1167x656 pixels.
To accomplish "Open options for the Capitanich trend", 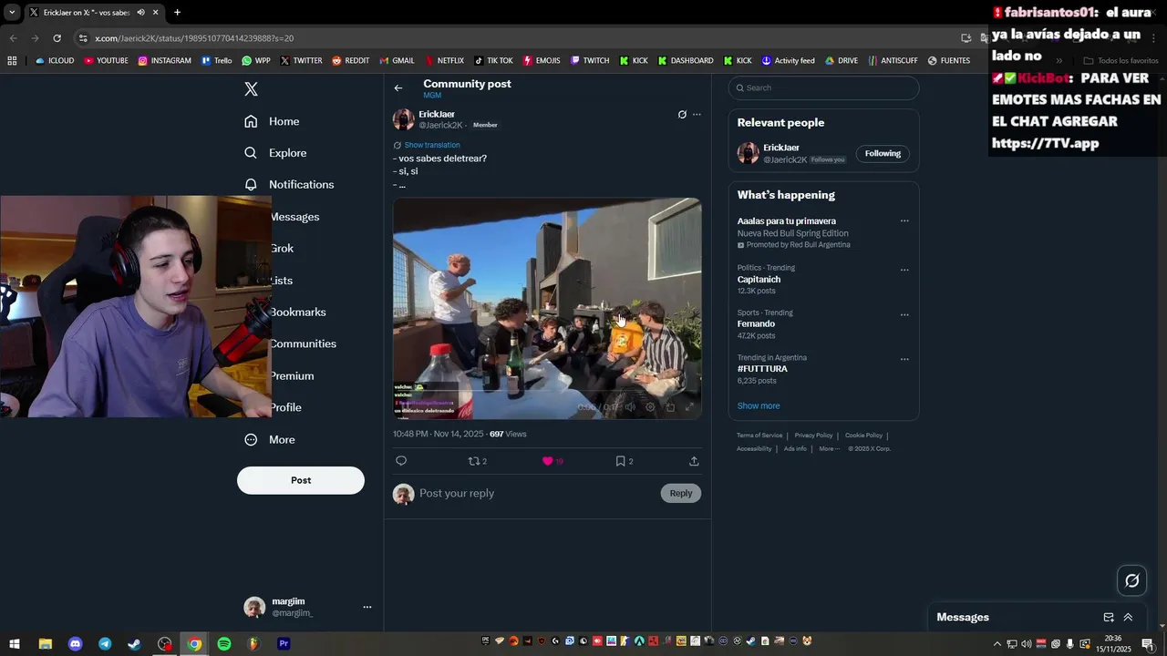I will [x=904, y=270].
